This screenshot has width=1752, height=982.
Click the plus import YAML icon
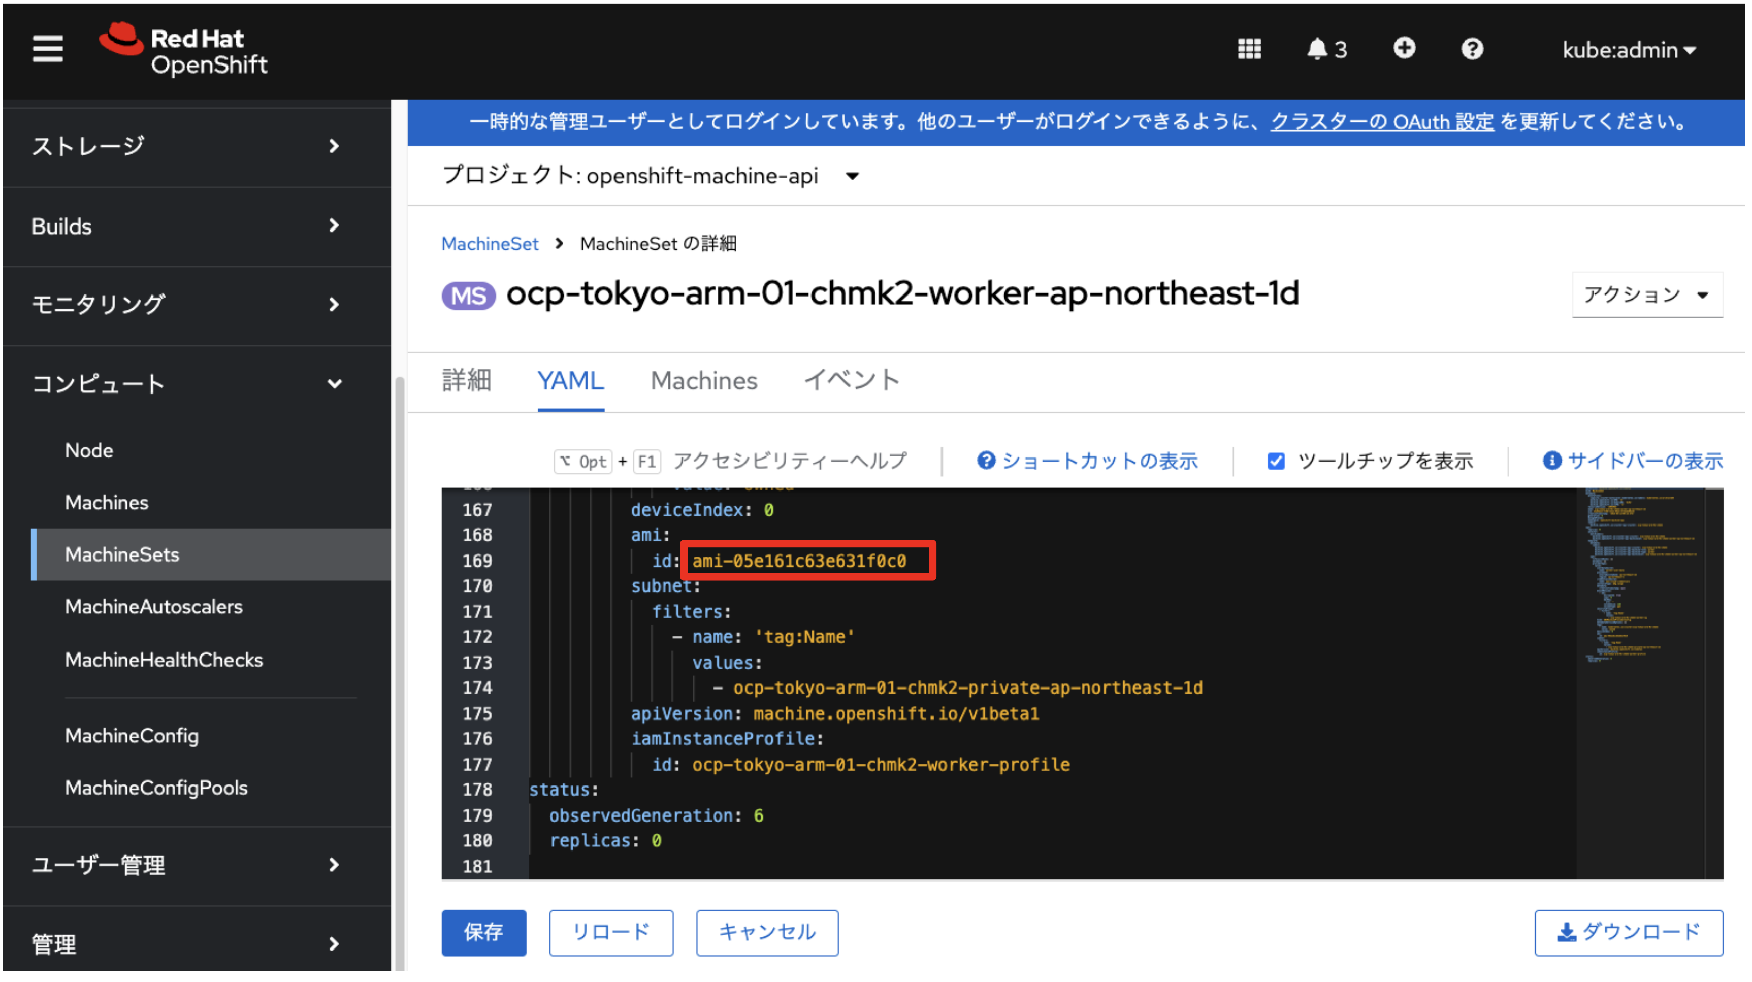coord(1405,48)
